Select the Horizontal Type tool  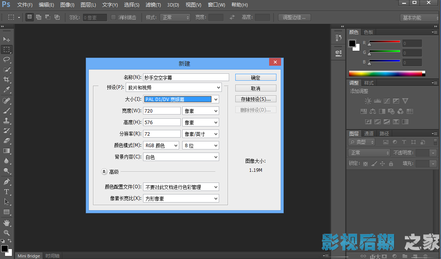pyautogui.click(x=7, y=192)
